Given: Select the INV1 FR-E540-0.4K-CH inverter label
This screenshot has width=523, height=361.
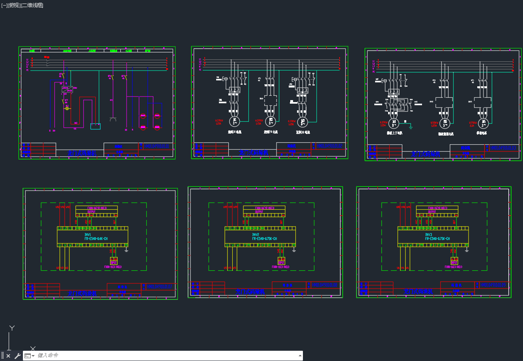Looking at the screenshot, I should tap(96, 236).
